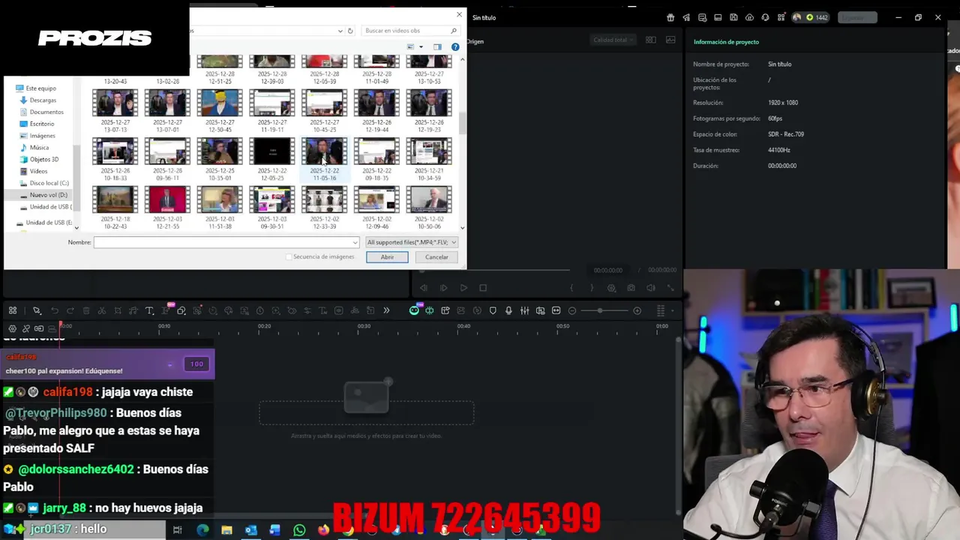Click the blue help question icon in dialog
This screenshot has width=960, height=540.
(455, 47)
